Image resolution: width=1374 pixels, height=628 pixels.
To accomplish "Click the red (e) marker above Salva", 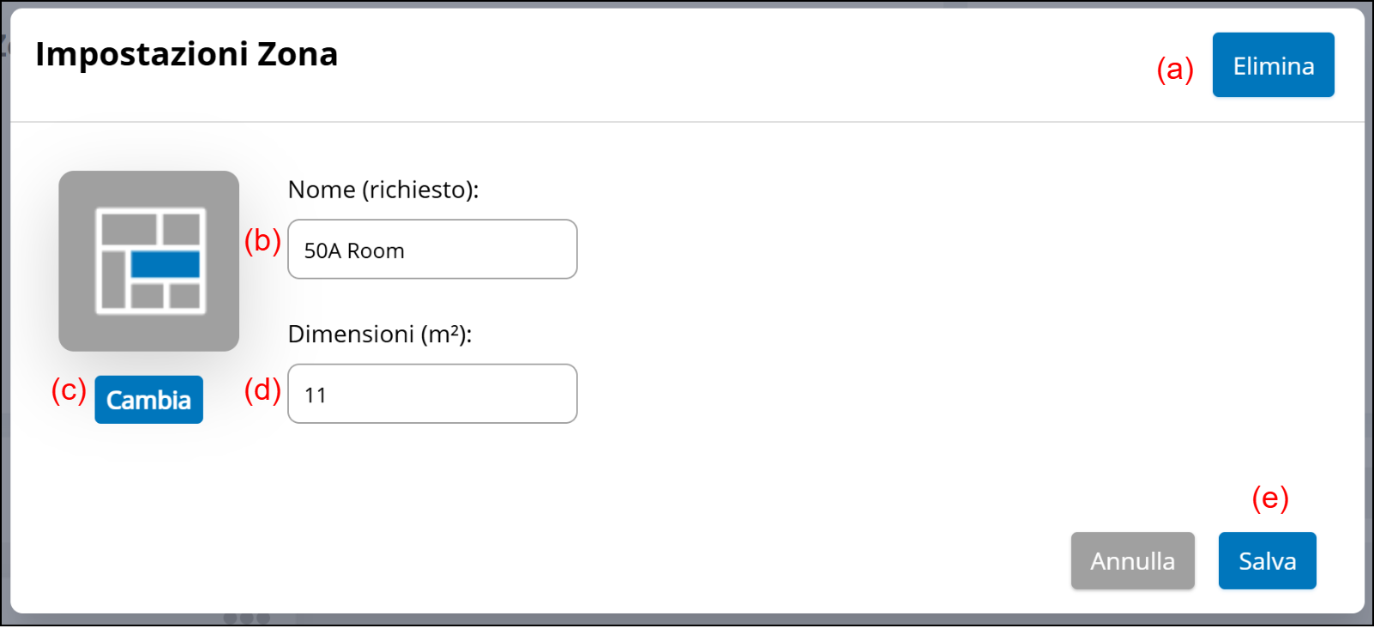I will [x=1269, y=498].
